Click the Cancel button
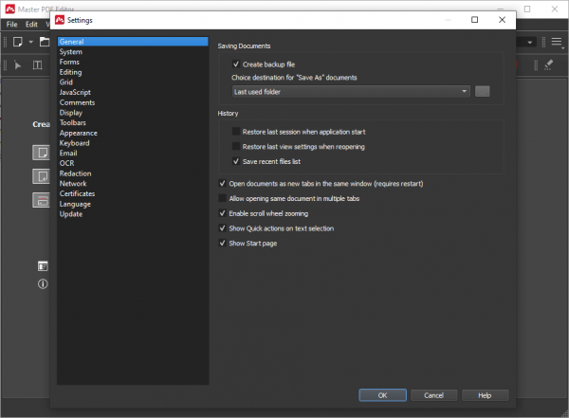The height and width of the screenshot is (418, 569). point(433,395)
